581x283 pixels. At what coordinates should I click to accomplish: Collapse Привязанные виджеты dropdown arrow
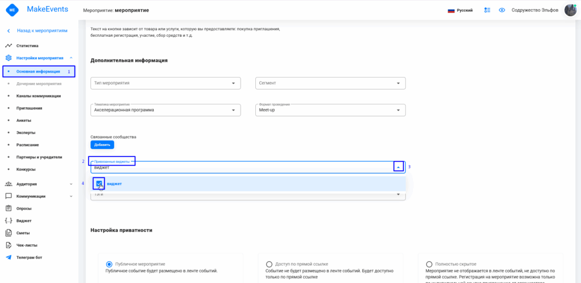click(399, 167)
